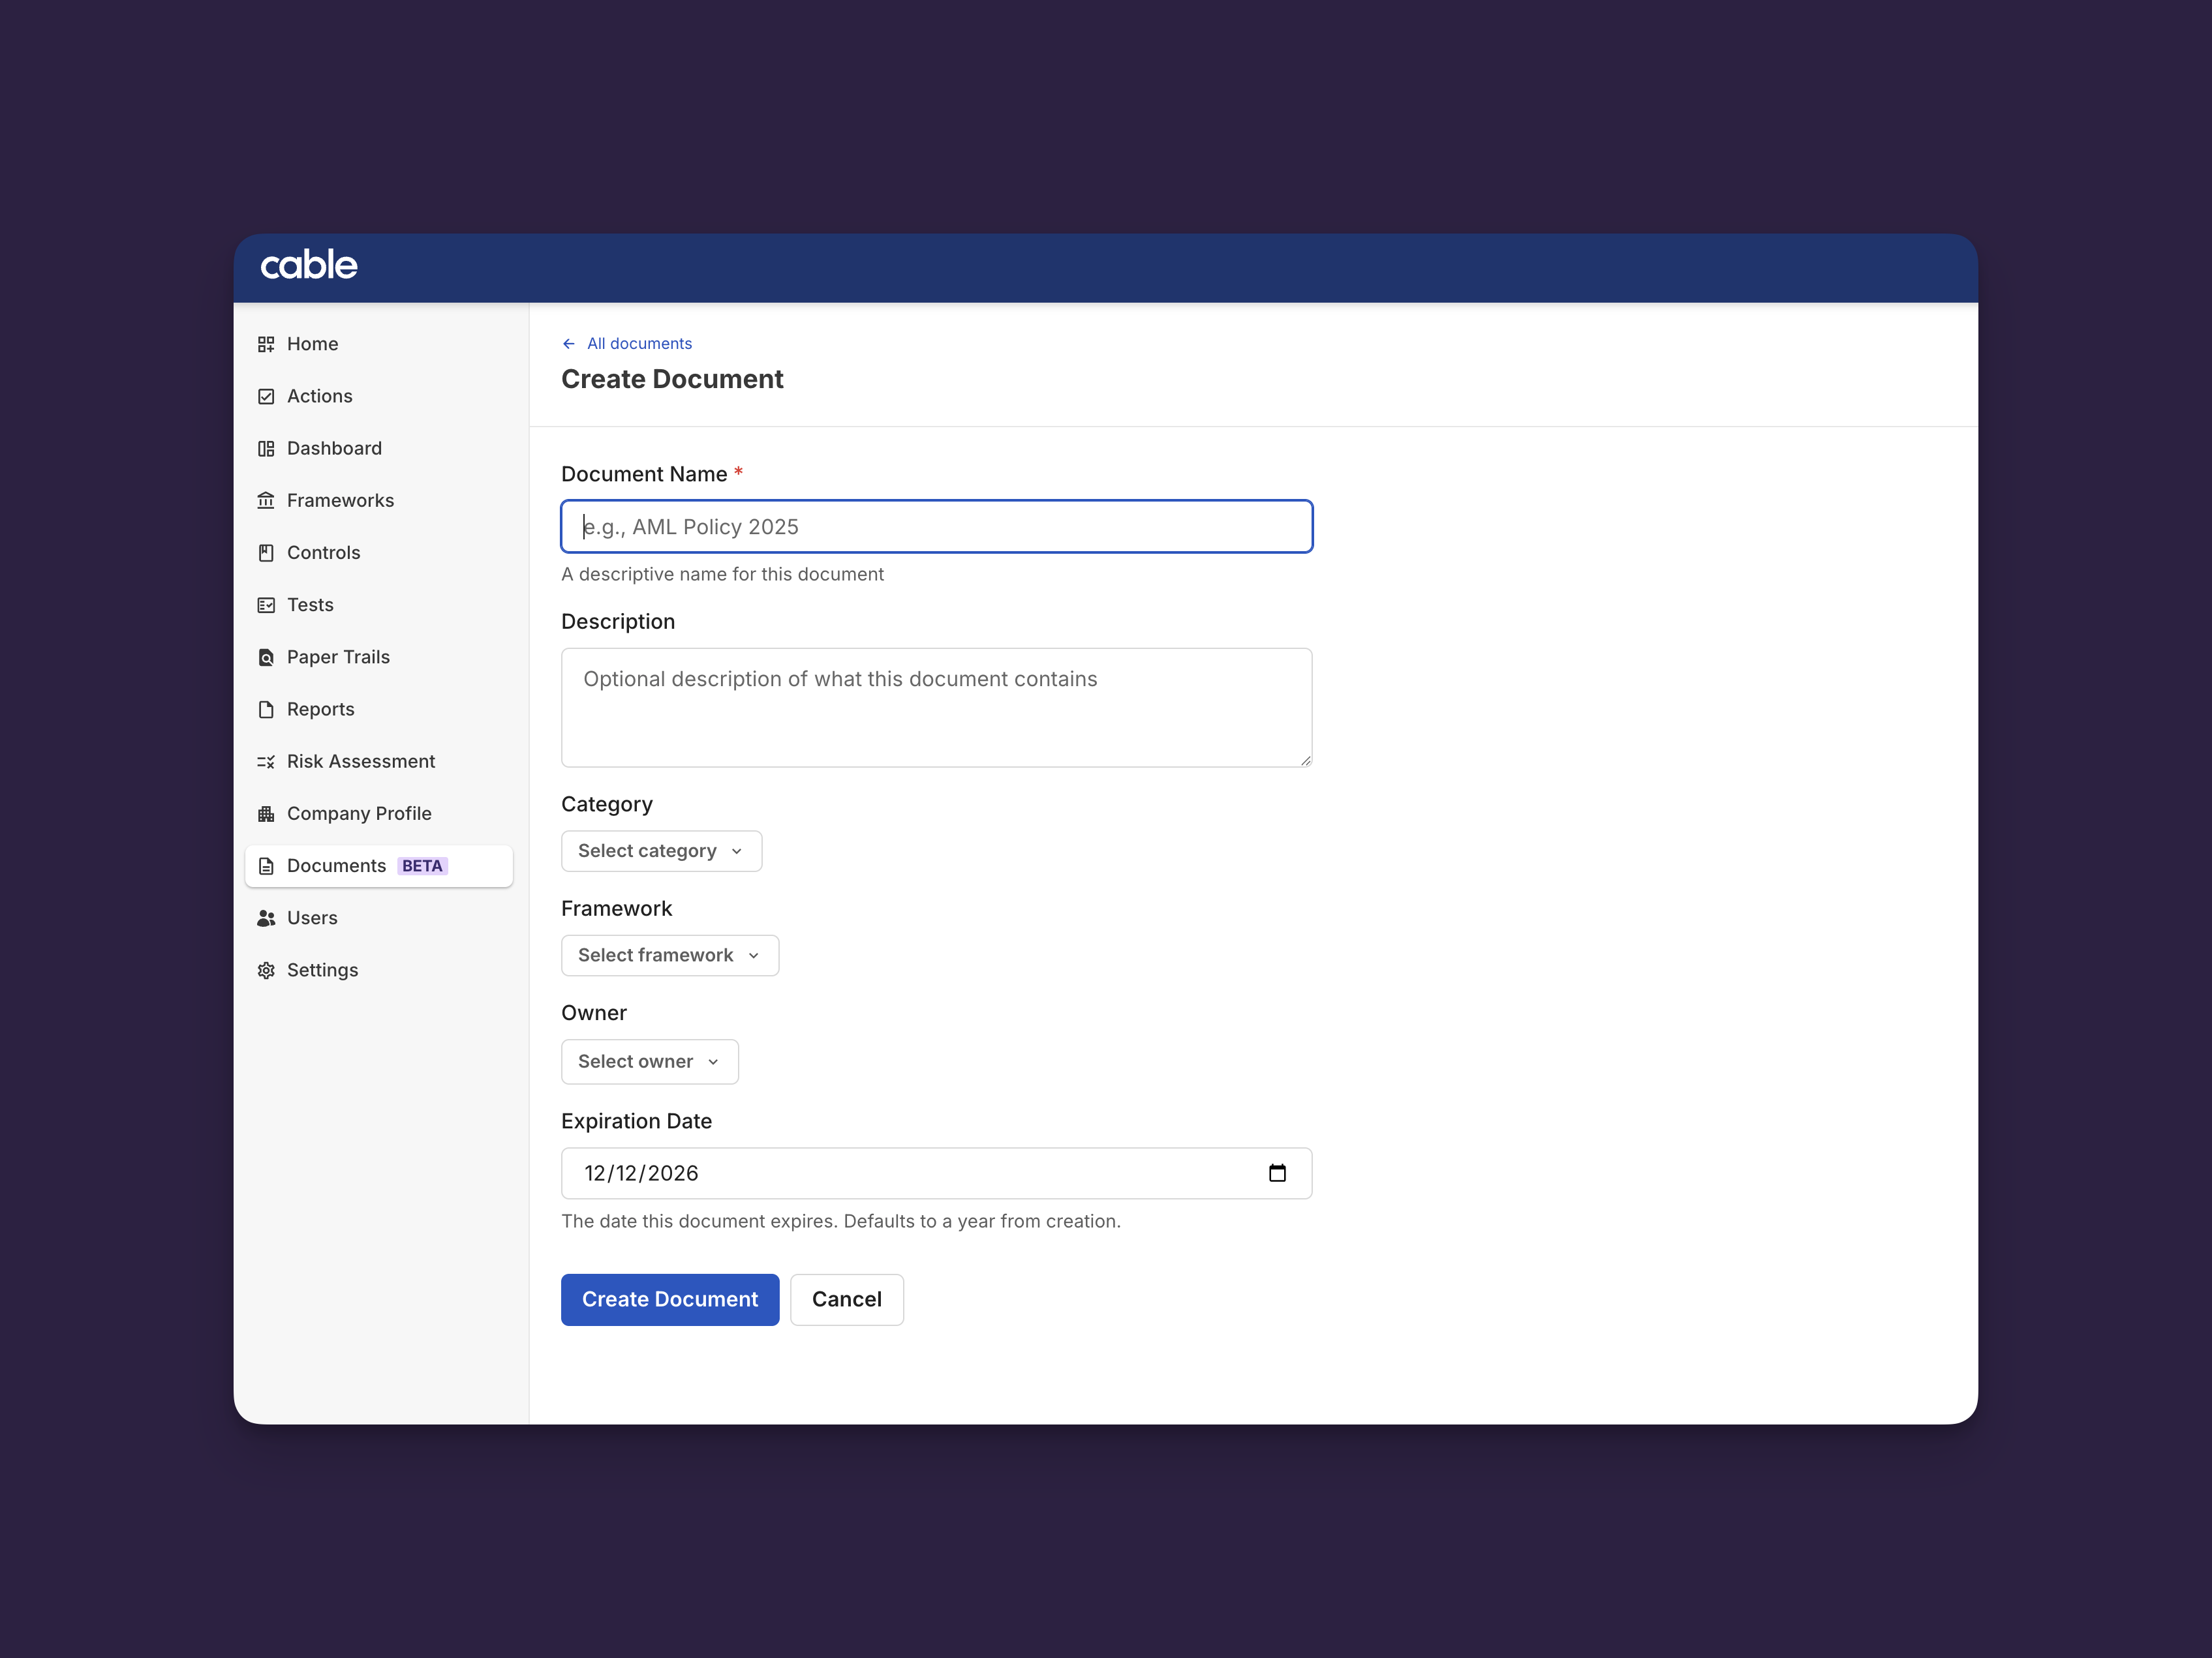
Task: Click the Users people icon
Action: 266,918
